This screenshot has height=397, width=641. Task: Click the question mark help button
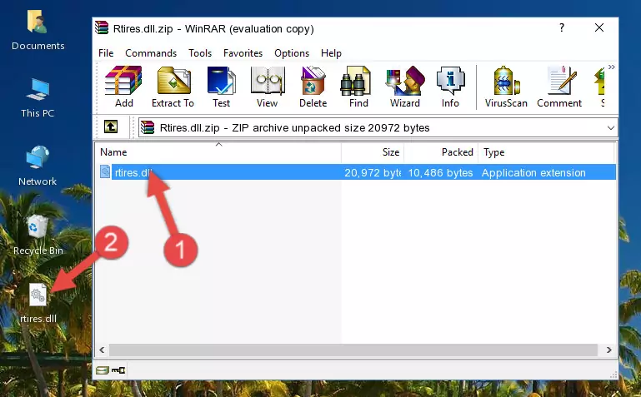562,27
